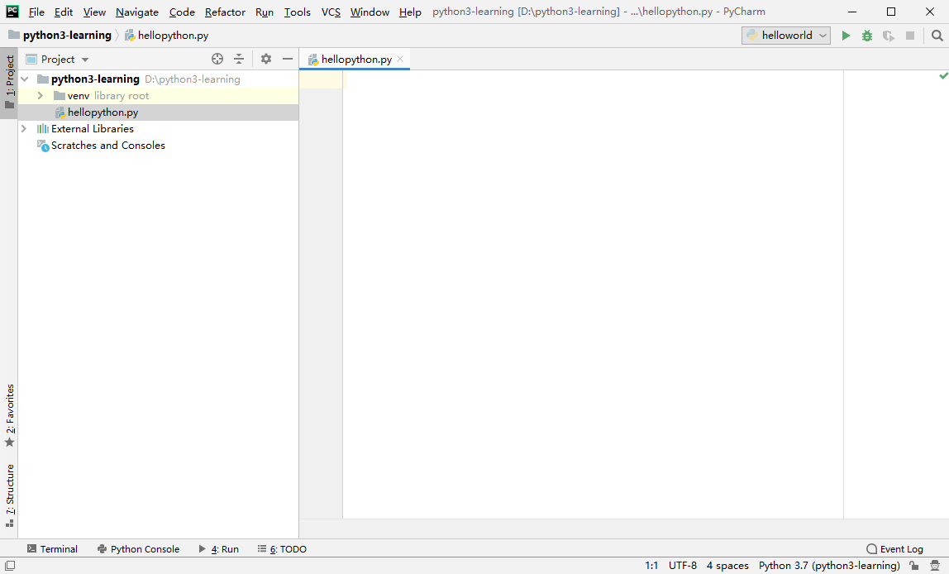The width and height of the screenshot is (949, 574).
Task: Select External Libraries label in tree
Action: pyautogui.click(x=92, y=129)
